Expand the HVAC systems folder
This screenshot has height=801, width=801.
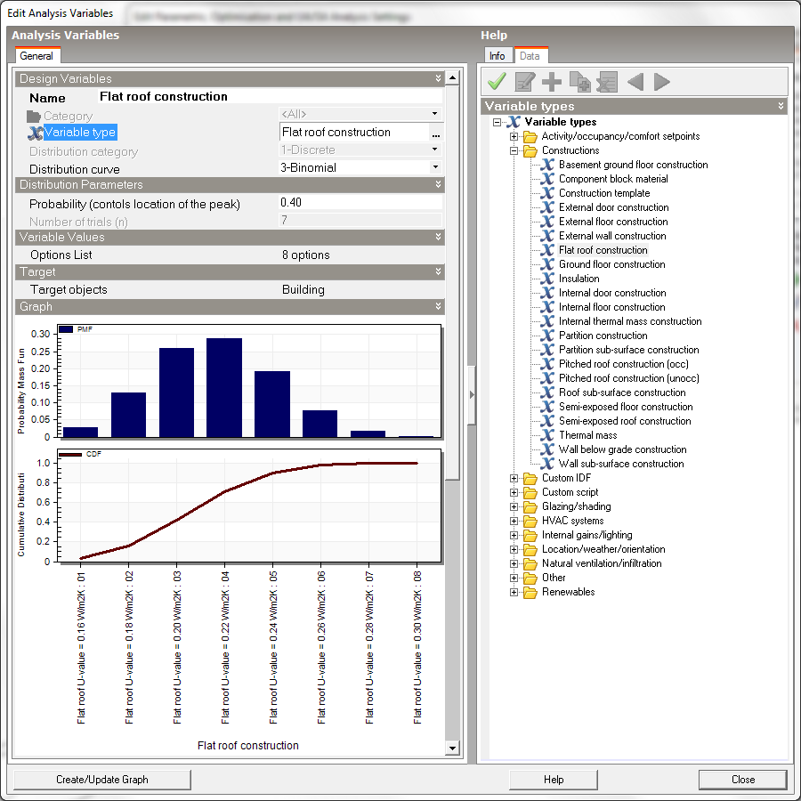pos(514,521)
